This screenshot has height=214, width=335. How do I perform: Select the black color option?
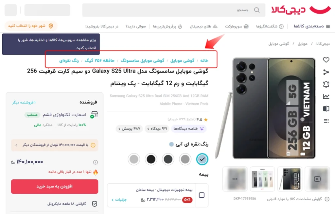pyautogui.click(x=151, y=159)
